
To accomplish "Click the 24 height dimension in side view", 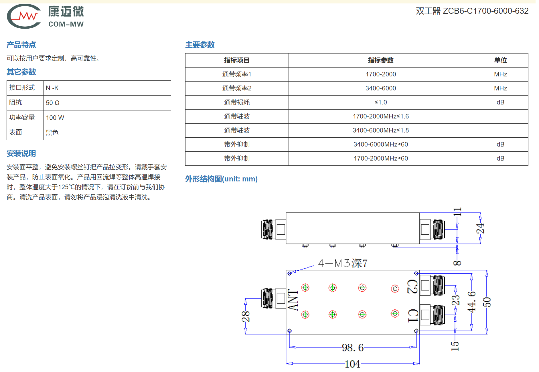I will click(x=480, y=228).
